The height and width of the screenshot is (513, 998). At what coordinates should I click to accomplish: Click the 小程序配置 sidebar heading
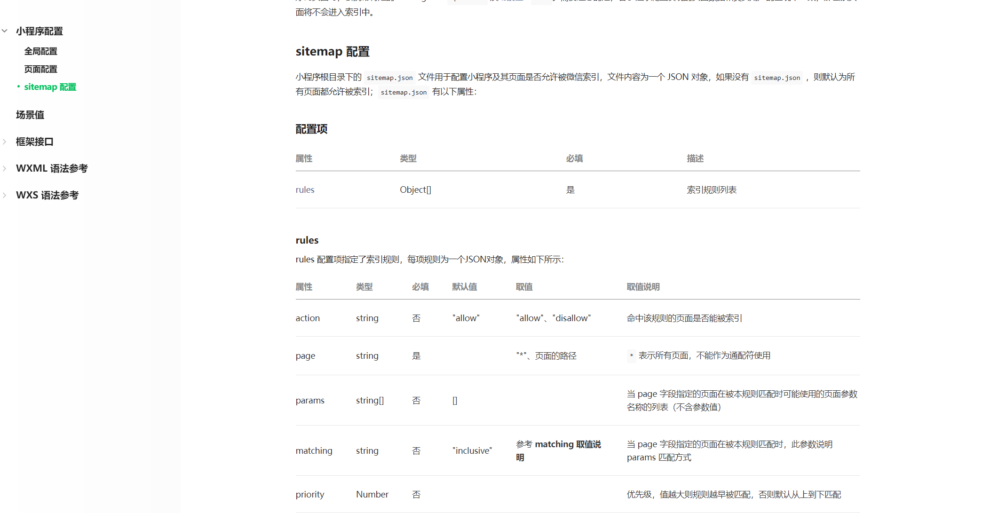40,31
